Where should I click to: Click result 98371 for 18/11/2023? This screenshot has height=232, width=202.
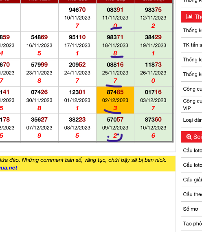115,37
